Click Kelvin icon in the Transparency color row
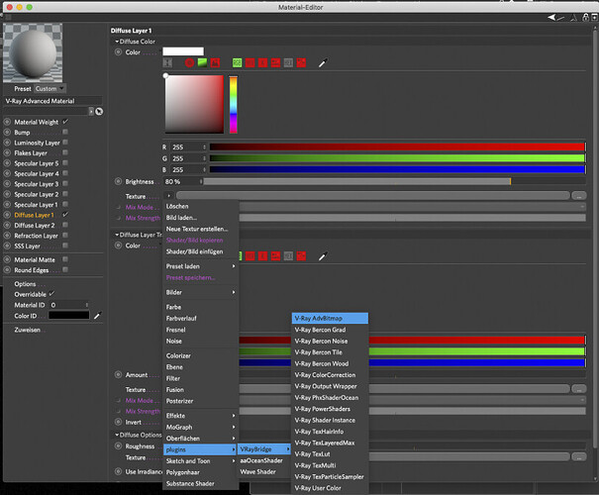Viewport: 599px width, 495px height. pos(262,255)
